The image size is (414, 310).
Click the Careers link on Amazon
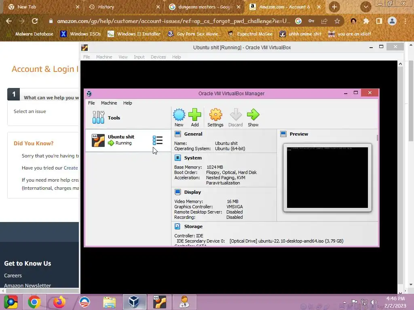point(13,275)
